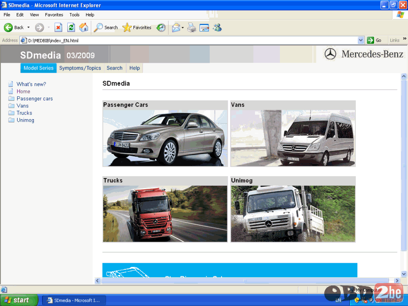Open the Edit menu
The height and width of the screenshot is (306, 408).
pyautogui.click(x=20, y=15)
